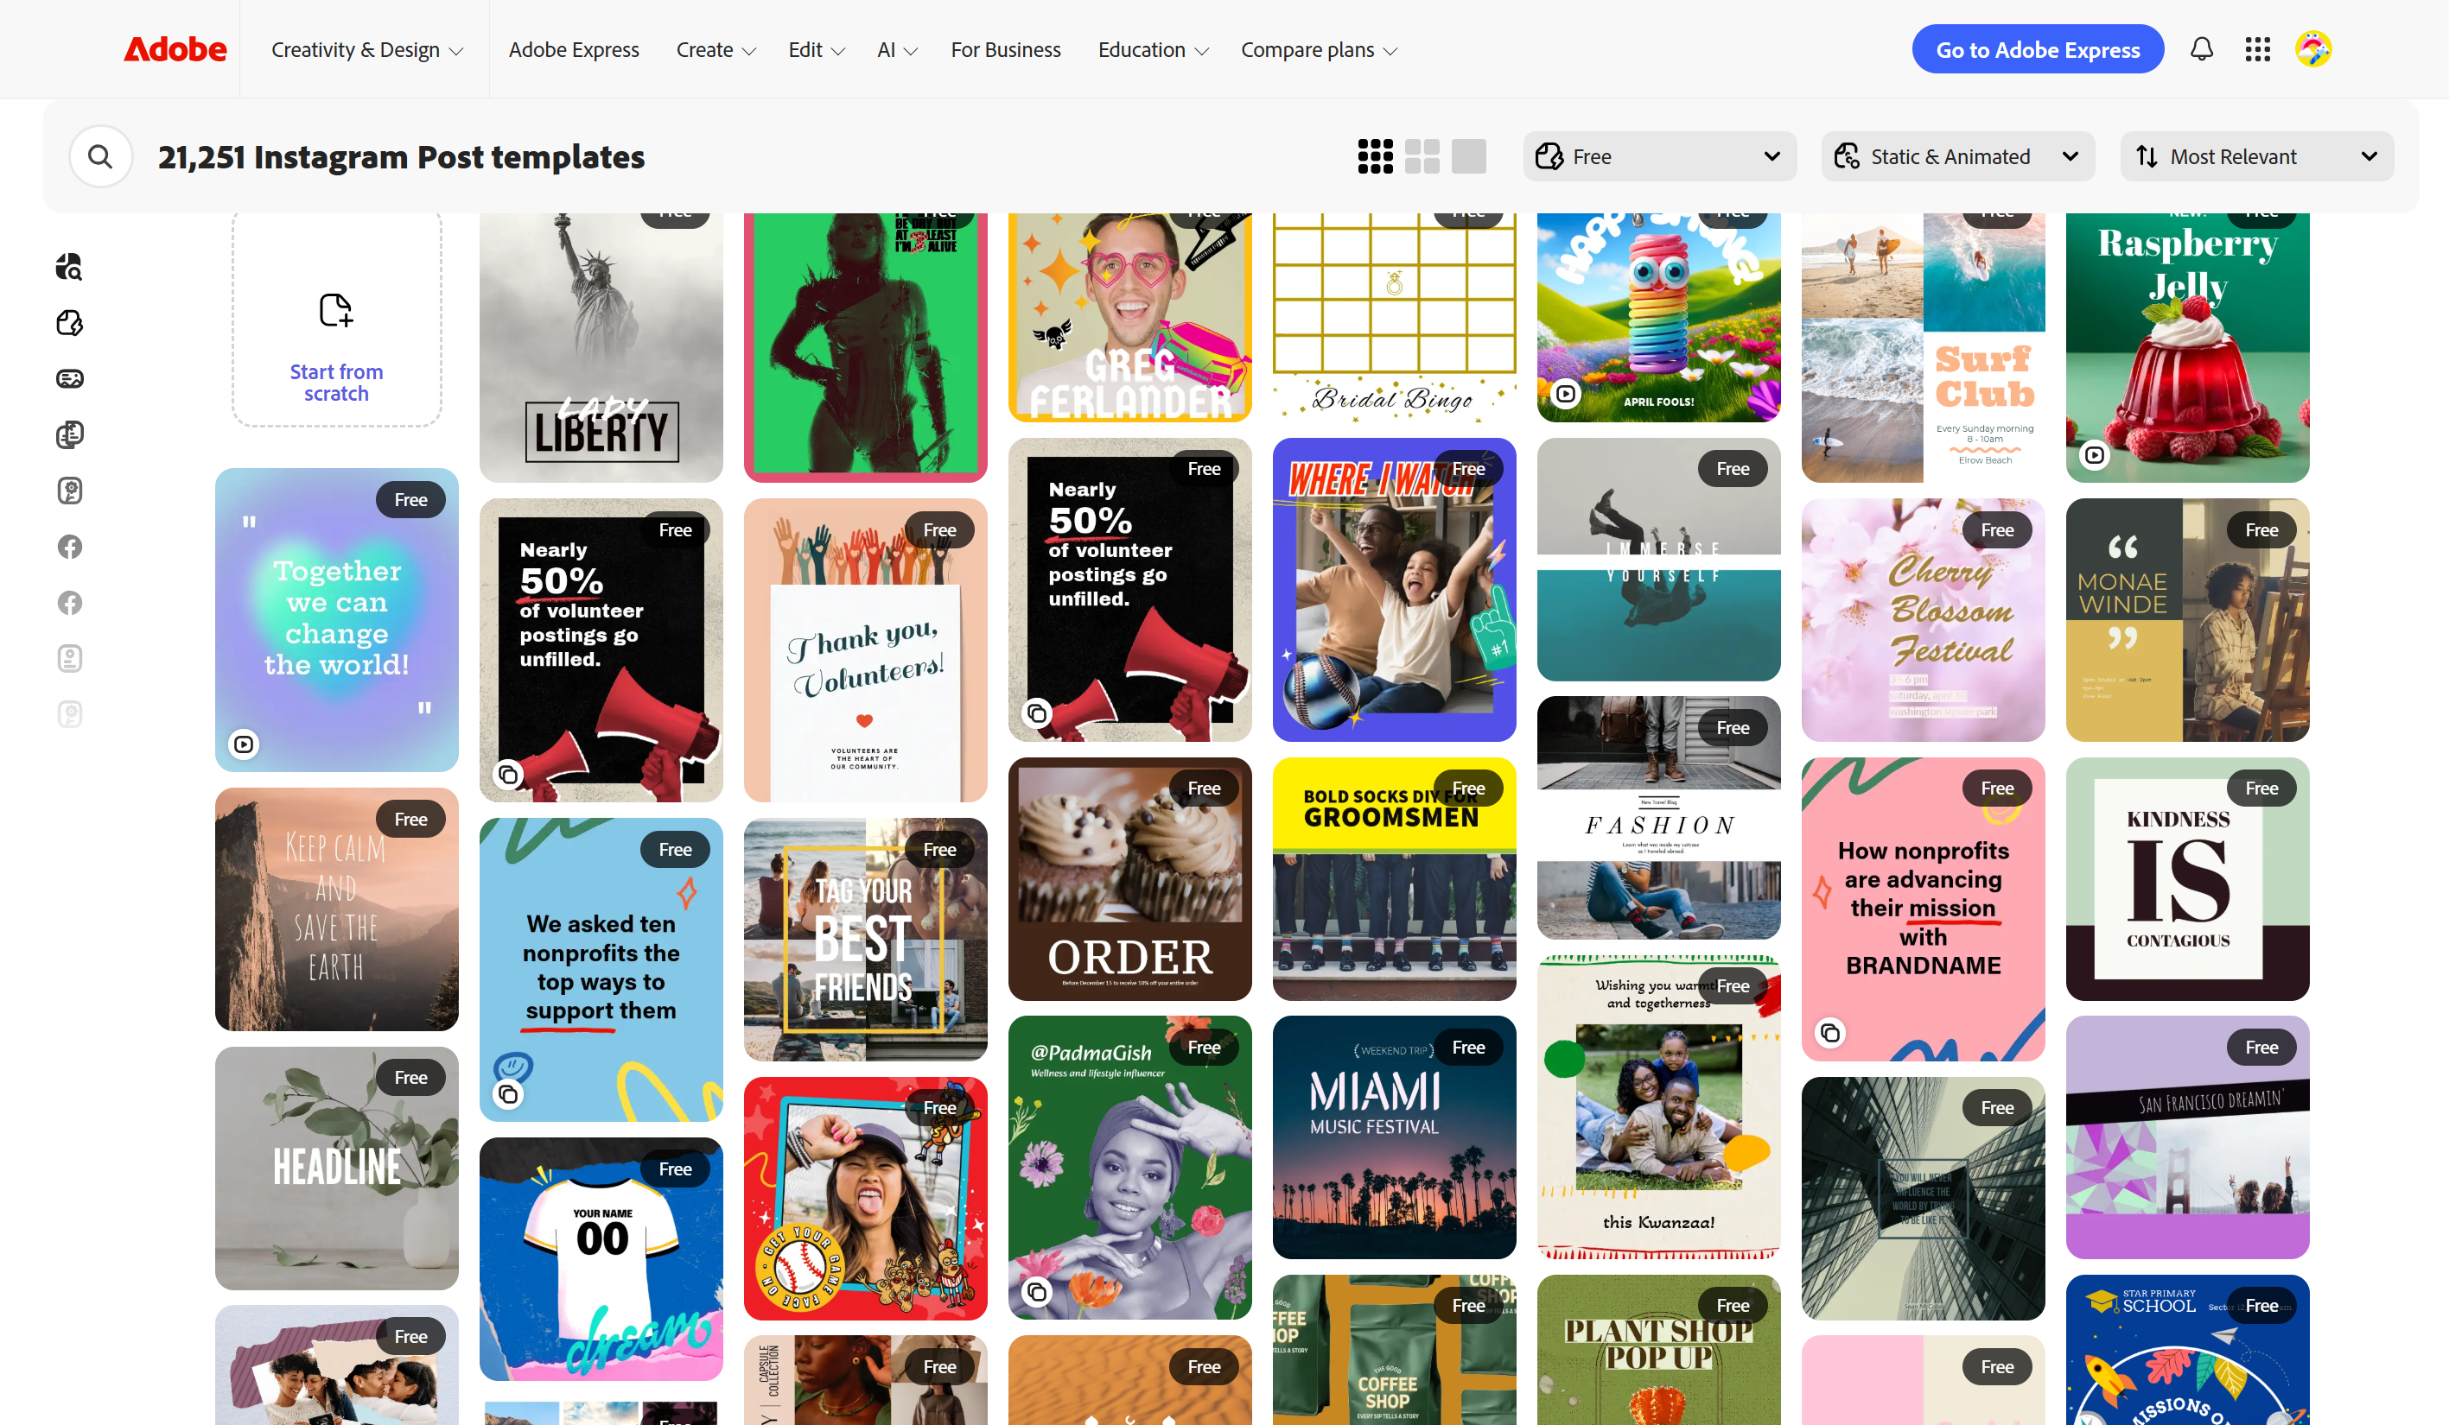Open the Most Relevant sort dropdown
This screenshot has width=2449, height=1425.
[x=2256, y=155]
